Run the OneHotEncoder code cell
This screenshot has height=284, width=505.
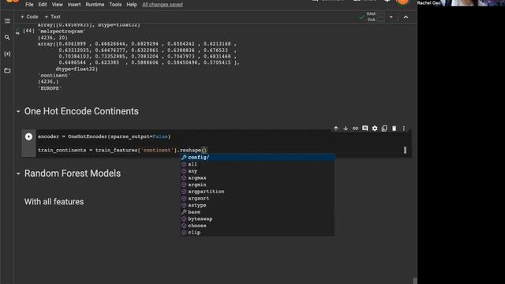pyautogui.click(x=28, y=136)
